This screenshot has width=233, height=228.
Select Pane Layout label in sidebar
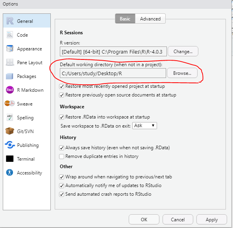tap(30, 63)
